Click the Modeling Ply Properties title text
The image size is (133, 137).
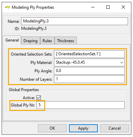click(x=33, y=7)
